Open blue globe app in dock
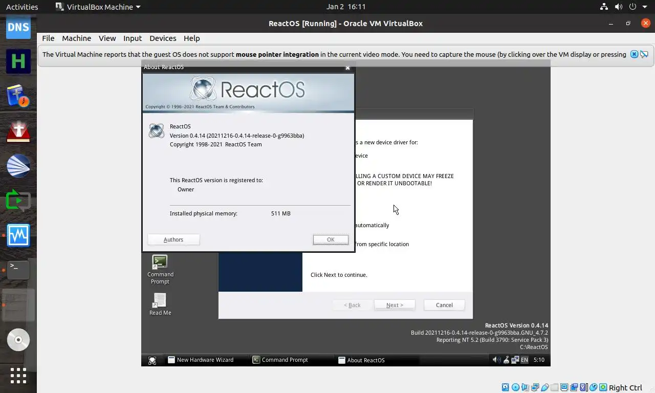This screenshot has height=393, width=655. [x=18, y=166]
